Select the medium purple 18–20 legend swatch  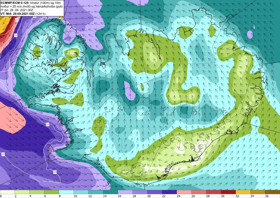point(140,192)
